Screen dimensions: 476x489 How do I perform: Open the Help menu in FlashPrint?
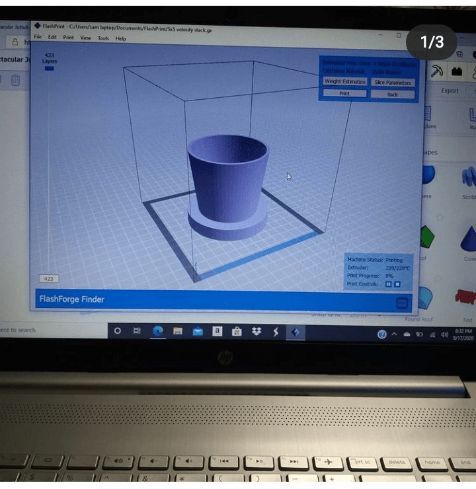coord(121,39)
